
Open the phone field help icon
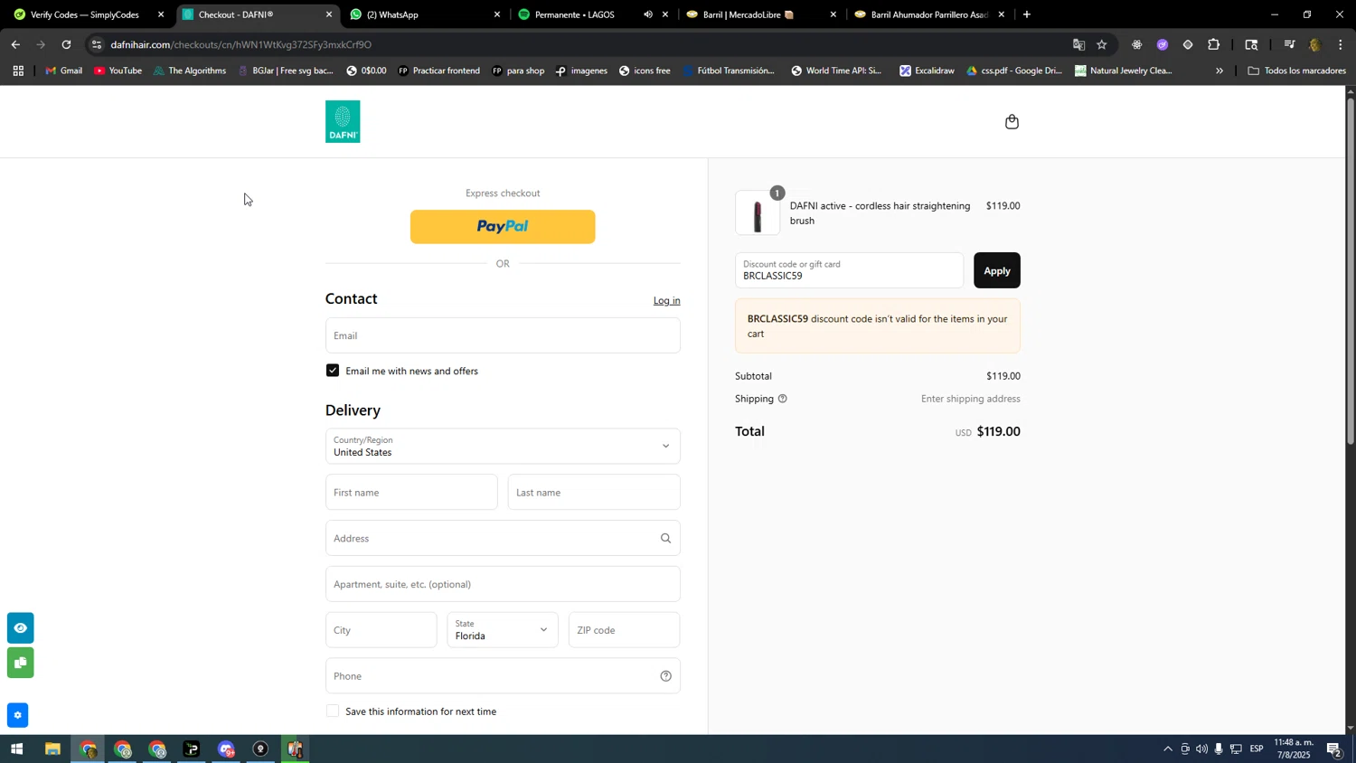click(665, 676)
